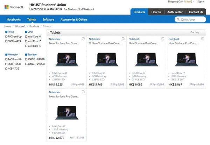Click the HK$ 8,867 price text

click(x=175, y=84)
